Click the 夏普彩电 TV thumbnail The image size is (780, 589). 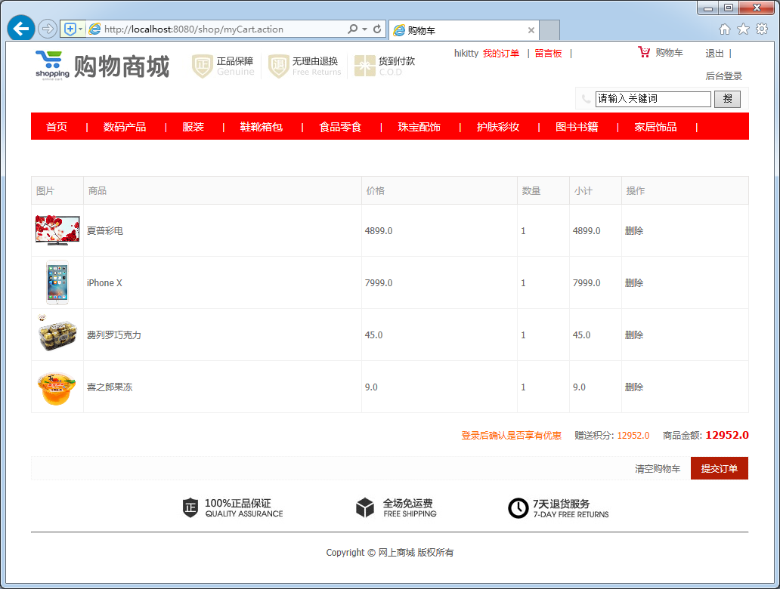pyautogui.click(x=57, y=230)
